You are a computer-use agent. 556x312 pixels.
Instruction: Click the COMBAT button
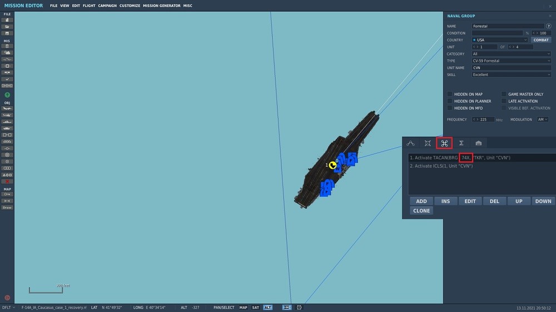[x=541, y=40]
